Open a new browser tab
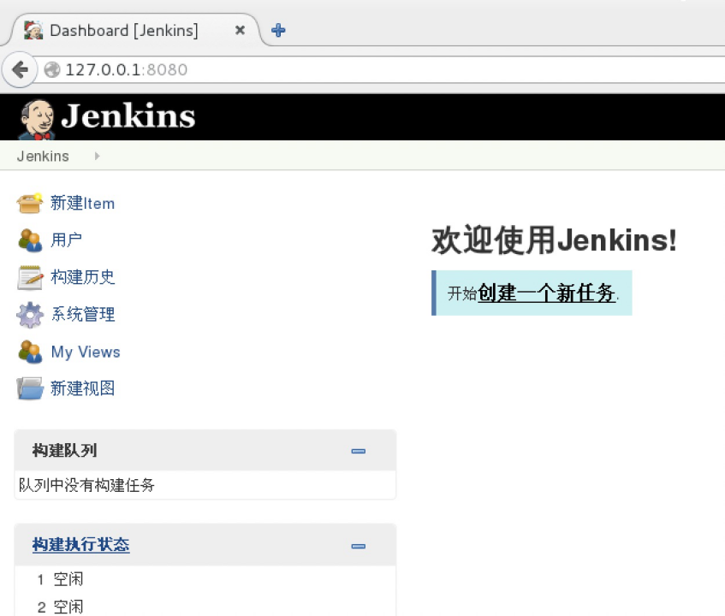Image resolution: width=725 pixels, height=616 pixels. (278, 31)
